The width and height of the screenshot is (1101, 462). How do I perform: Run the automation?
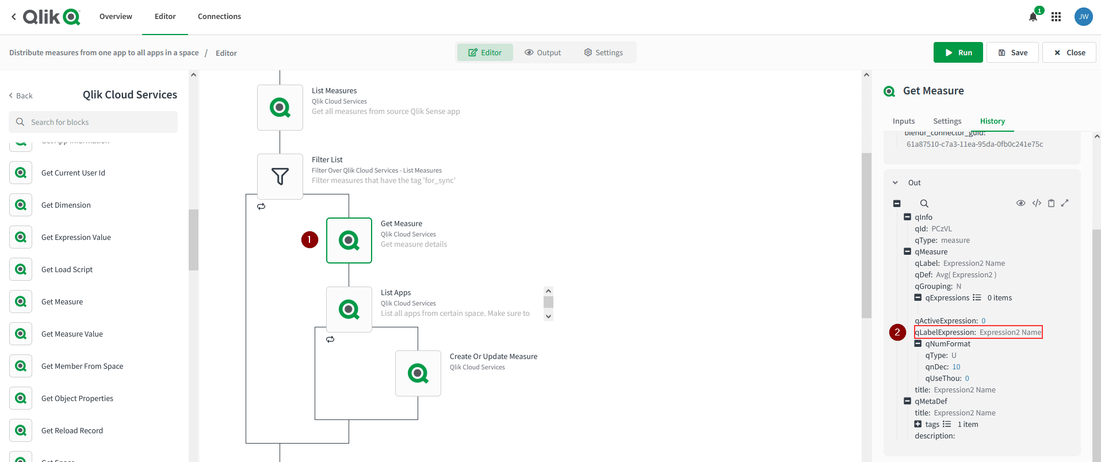[x=958, y=52]
